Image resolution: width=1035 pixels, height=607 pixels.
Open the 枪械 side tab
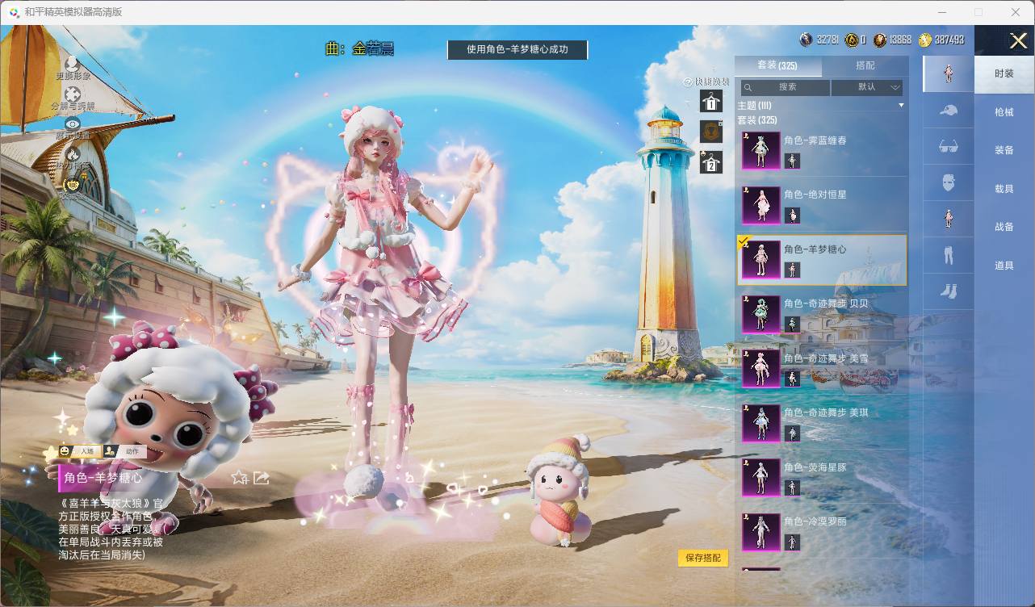1004,112
